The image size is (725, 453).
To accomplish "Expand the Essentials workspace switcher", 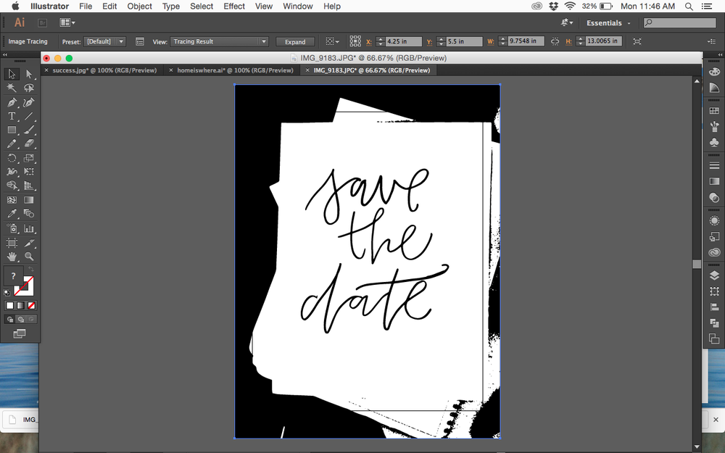I will [x=608, y=22].
